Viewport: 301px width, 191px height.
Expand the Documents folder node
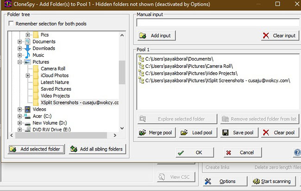point(19,42)
